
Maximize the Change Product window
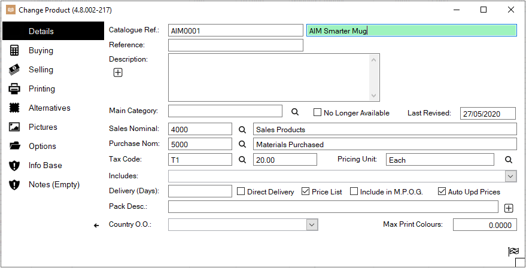click(484, 10)
